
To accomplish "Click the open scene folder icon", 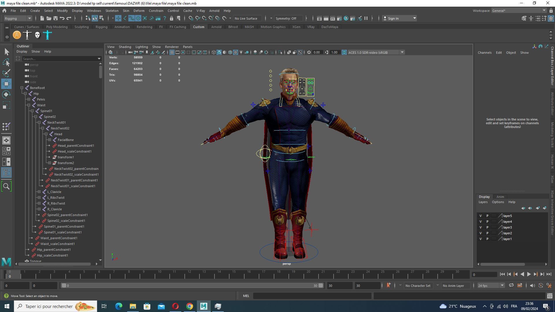I will (49, 18).
